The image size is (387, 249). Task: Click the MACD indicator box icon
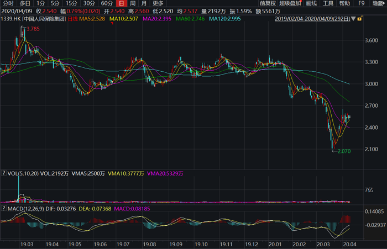tap(4, 209)
